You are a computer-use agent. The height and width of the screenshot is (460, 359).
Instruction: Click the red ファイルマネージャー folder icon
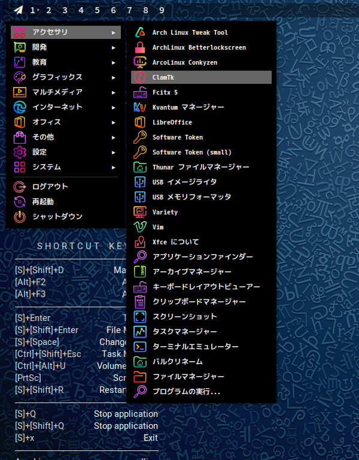coord(140,377)
